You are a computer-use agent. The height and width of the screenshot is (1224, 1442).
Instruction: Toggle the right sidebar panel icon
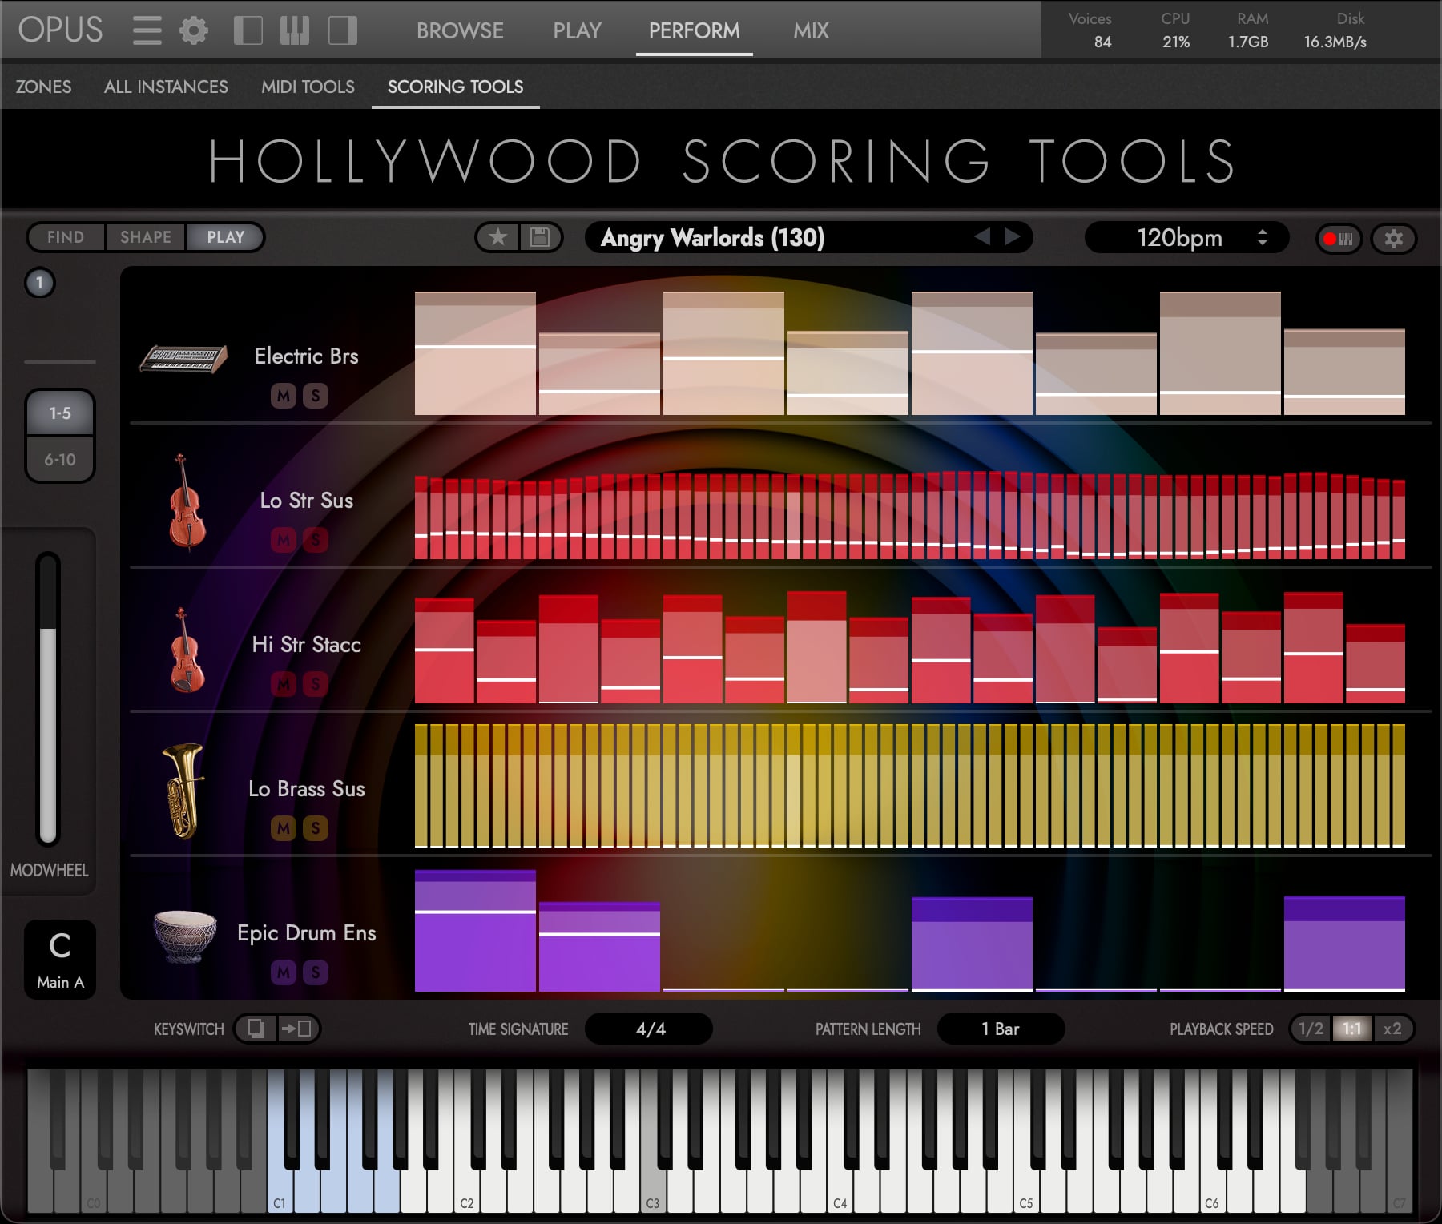pos(343,31)
